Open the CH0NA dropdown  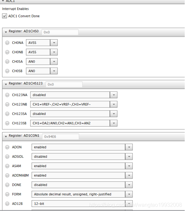(42, 43)
